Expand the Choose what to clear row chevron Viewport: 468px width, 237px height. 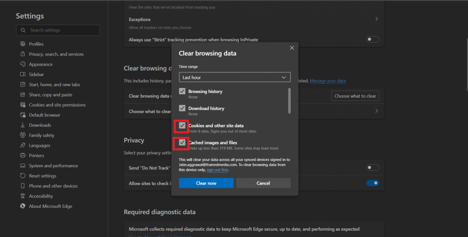click(377, 111)
